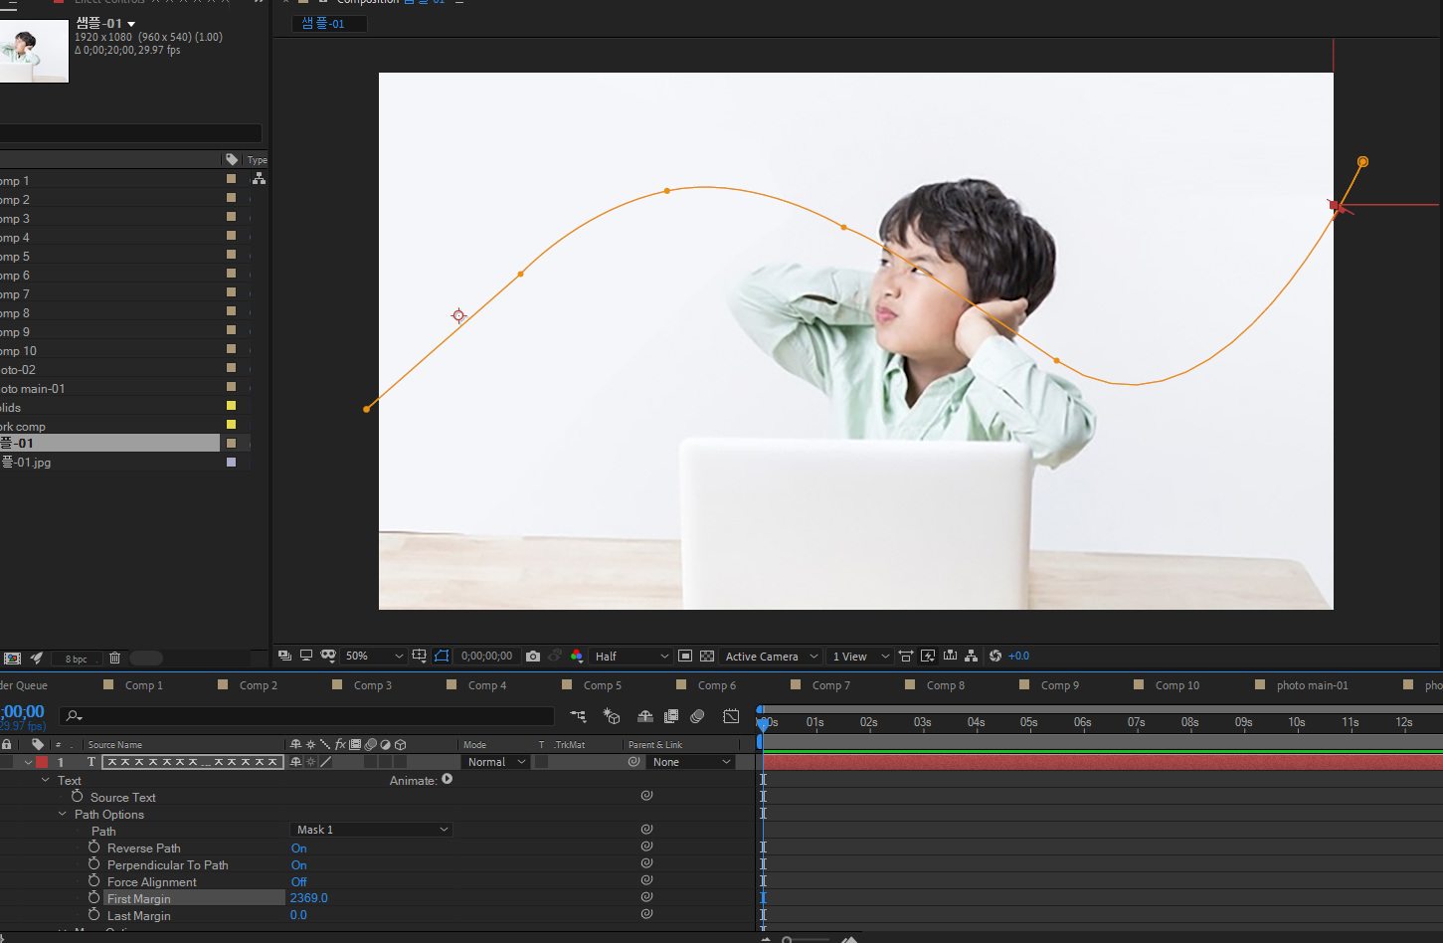Image resolution: width=1443 pixels, height=943 pixels.
Task: Open the Composition Mini-Flowchart
Action: click(x=578, y=716)
